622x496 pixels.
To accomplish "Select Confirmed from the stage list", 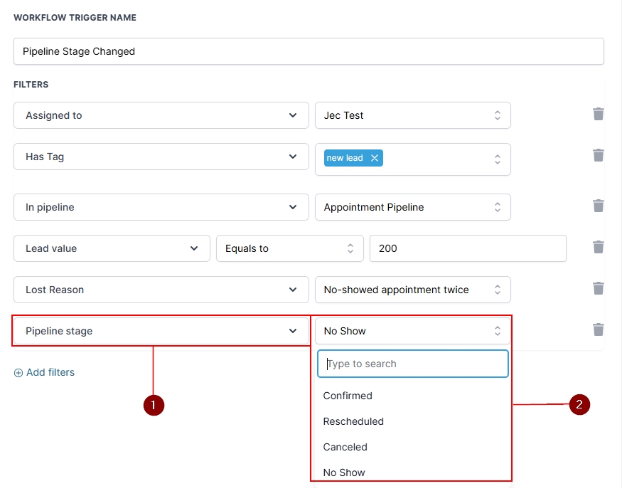I will click(348, 396).
